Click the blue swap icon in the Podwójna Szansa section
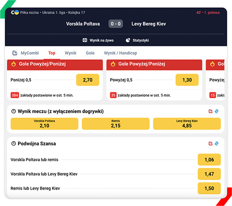The image size is (232, 206). click(217, 143)
